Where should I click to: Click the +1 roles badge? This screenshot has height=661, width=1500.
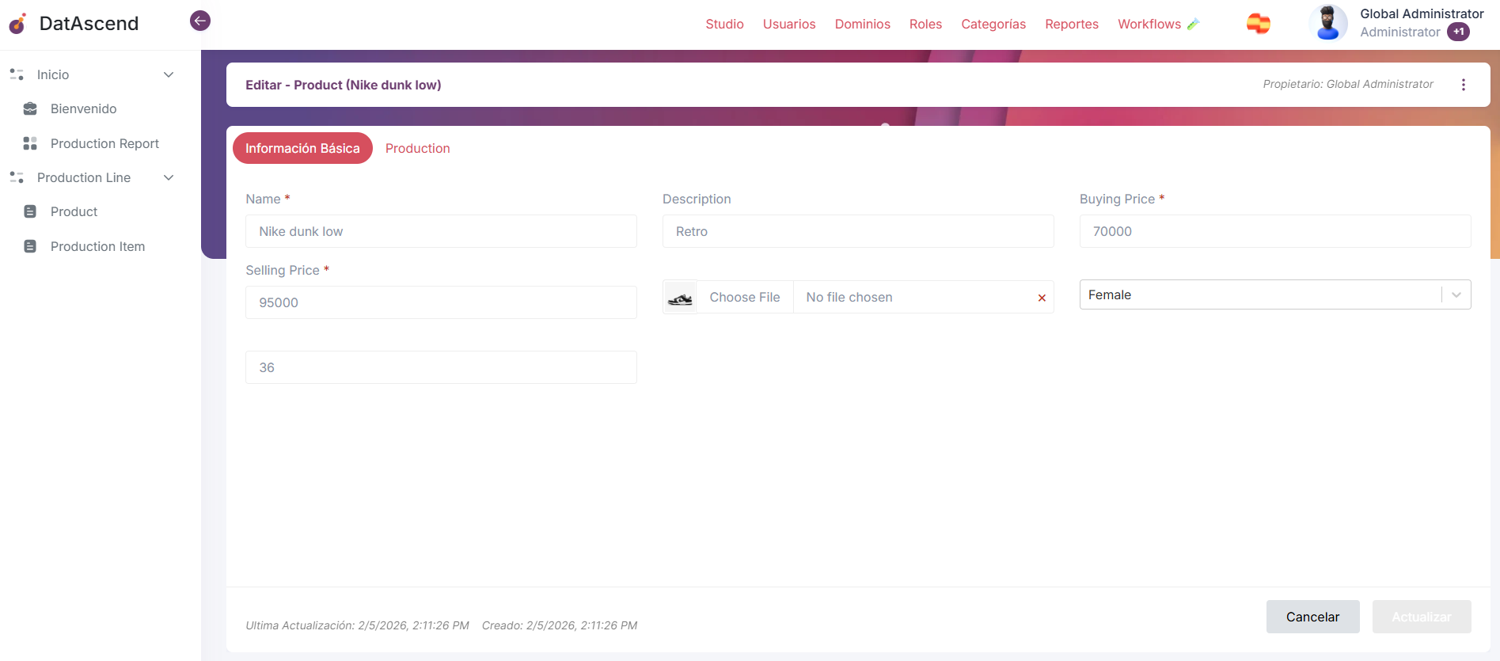[1458, 32]
